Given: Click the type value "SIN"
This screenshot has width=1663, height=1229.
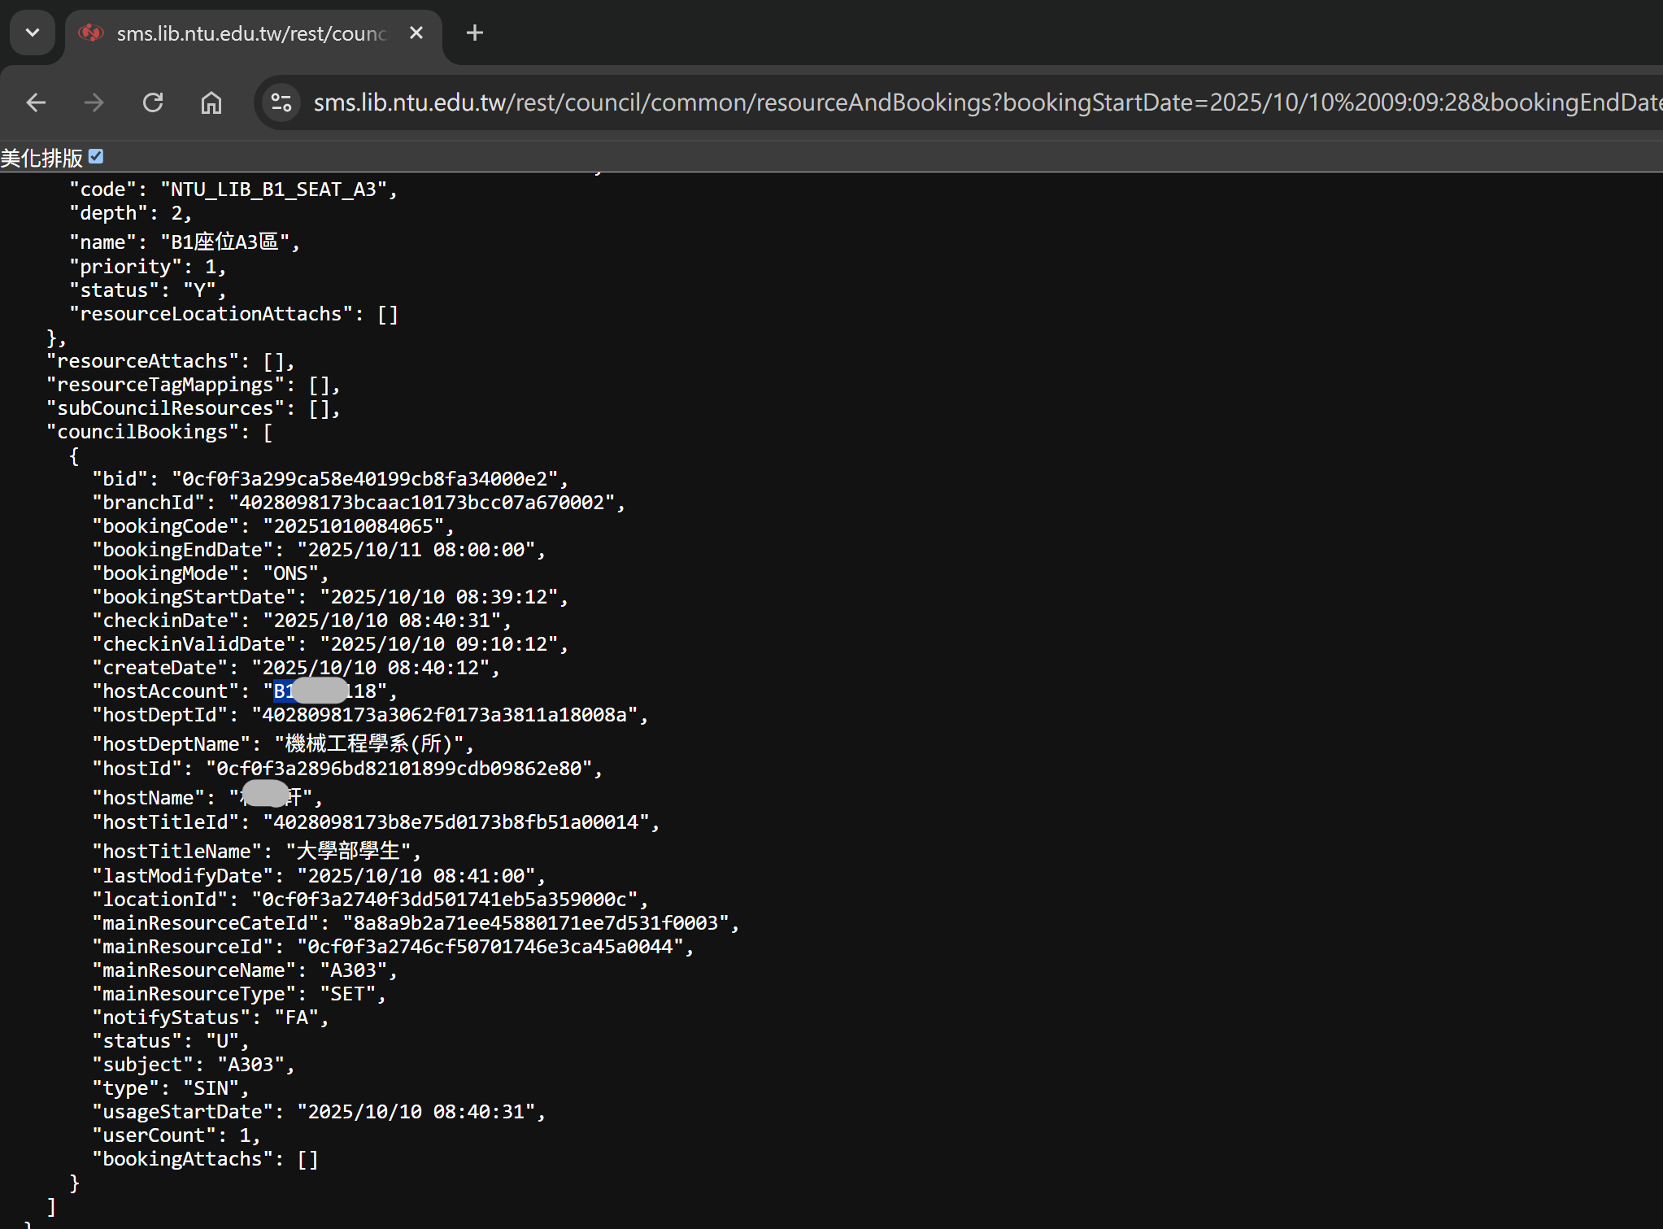Looking at the screenshot, I should pos(211,1088).
